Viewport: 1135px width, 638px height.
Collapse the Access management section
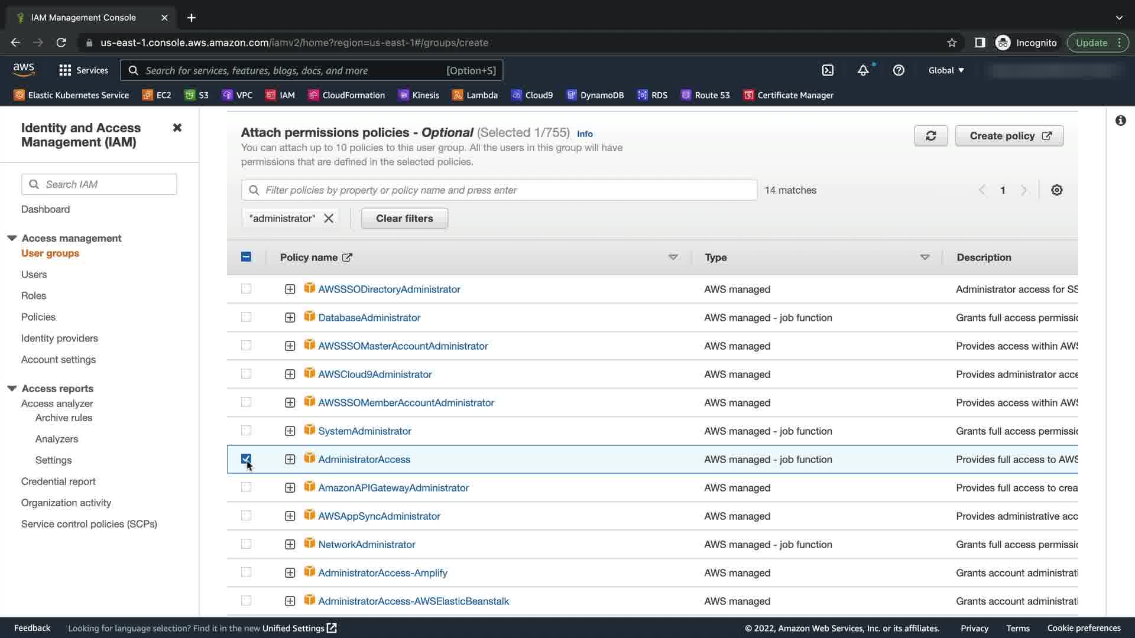point(12,238)
